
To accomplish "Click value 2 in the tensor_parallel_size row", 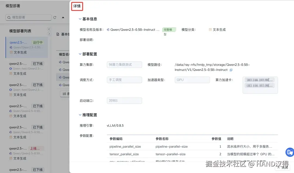I will tap(220, 154).
